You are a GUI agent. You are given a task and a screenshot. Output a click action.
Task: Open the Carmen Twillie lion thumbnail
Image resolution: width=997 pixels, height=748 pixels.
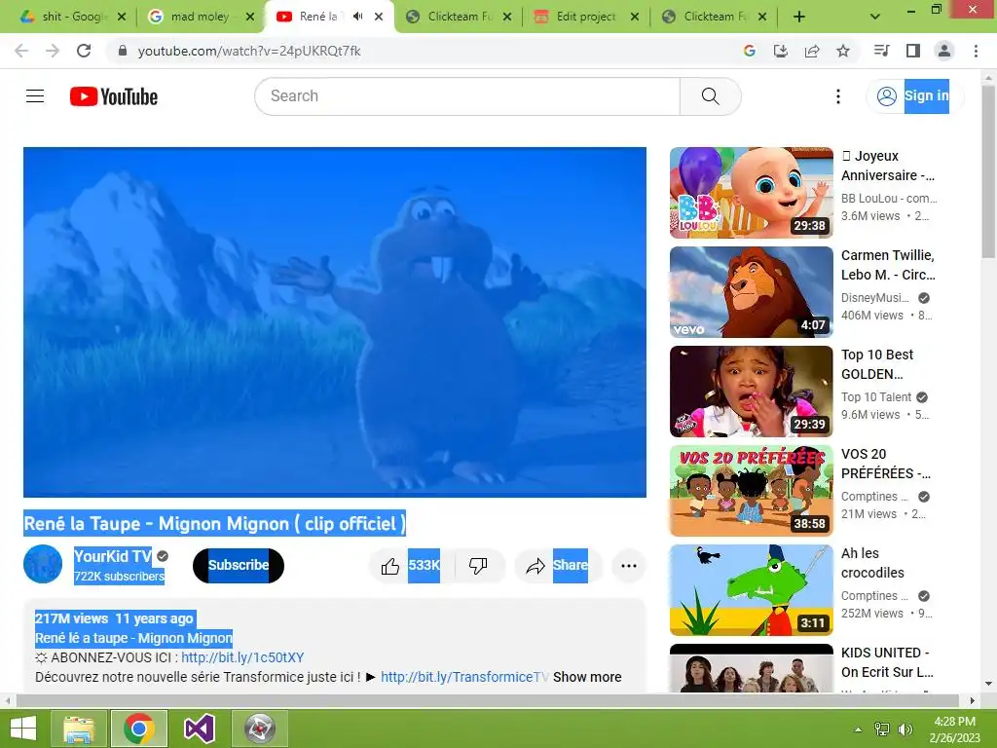[752, 292]
